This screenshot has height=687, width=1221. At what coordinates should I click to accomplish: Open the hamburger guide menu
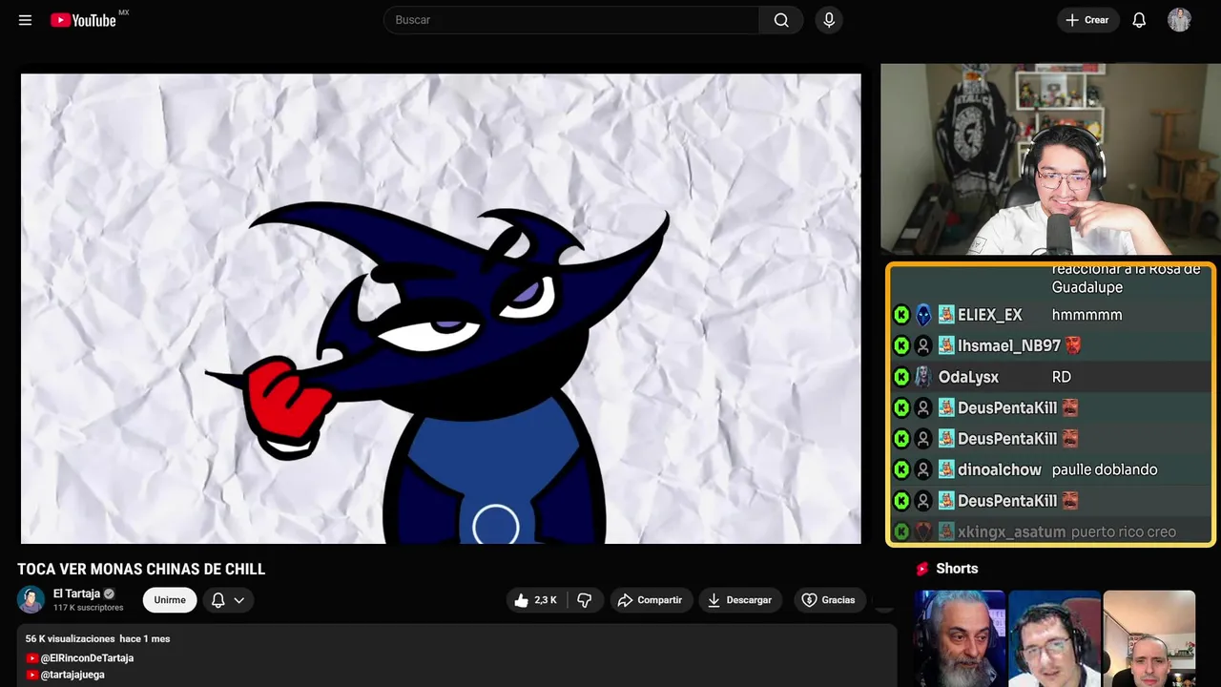[x=25, y=20]
